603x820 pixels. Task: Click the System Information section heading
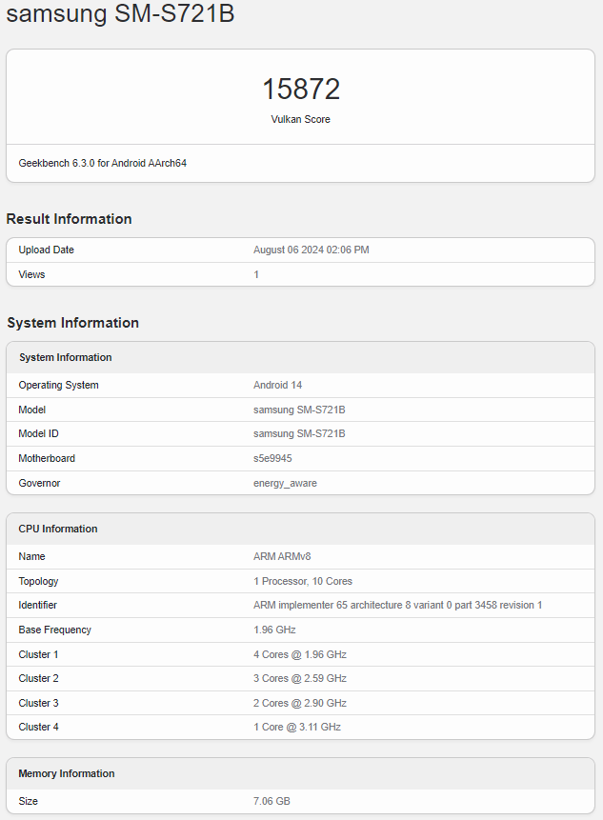click(x=72, y=323)
